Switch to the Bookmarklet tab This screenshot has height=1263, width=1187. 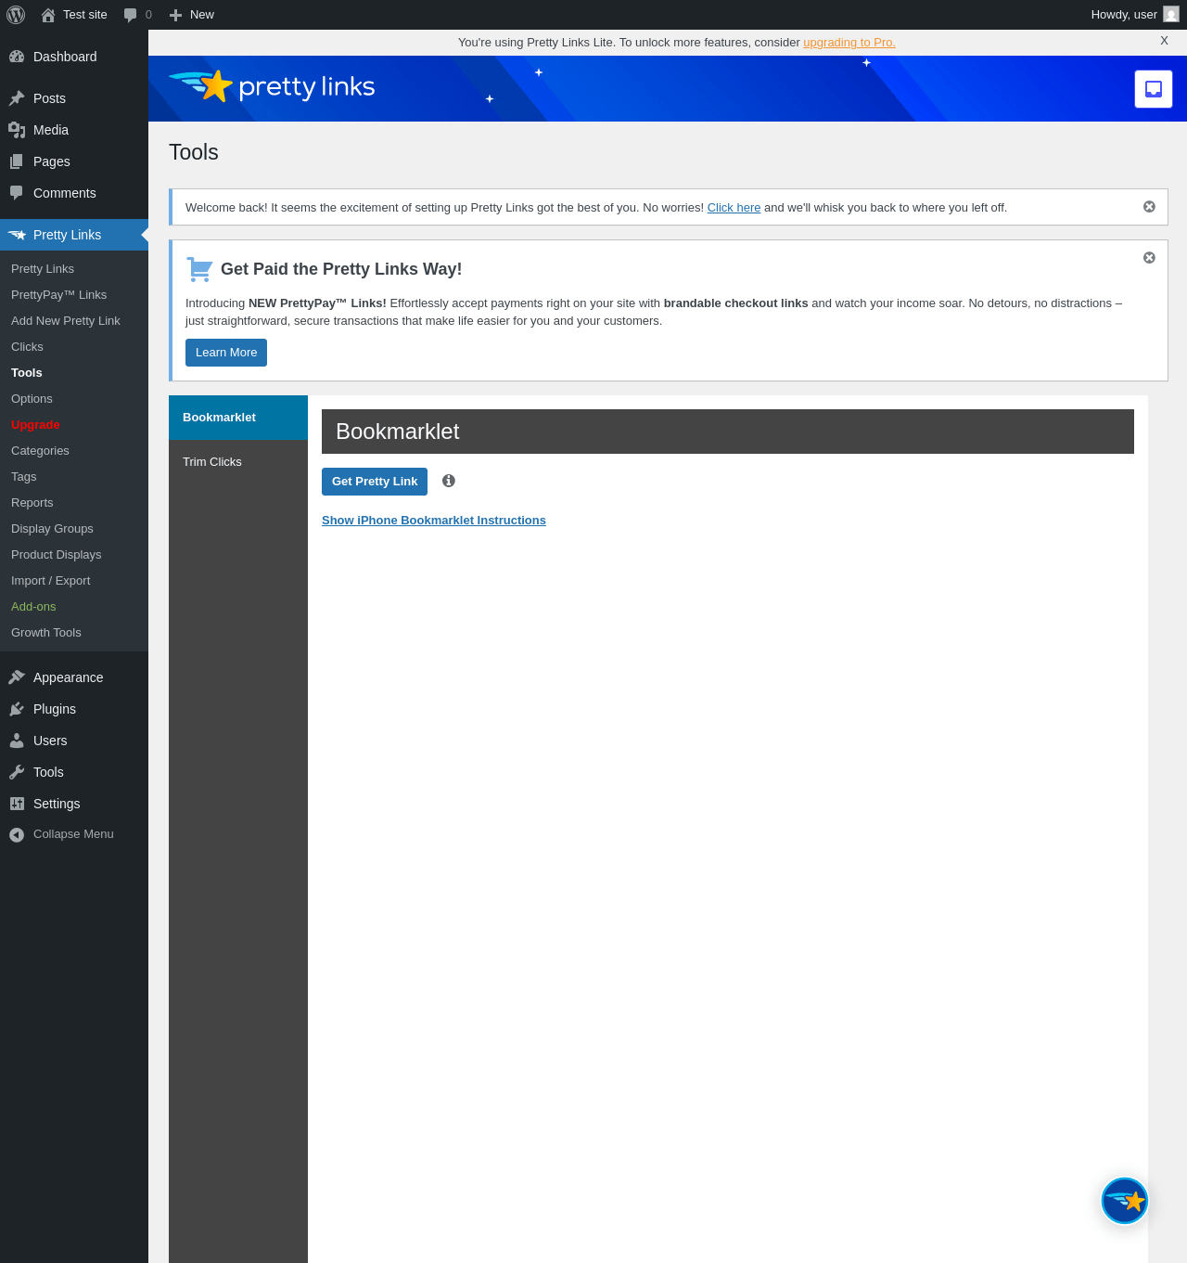tap(238, 418)
